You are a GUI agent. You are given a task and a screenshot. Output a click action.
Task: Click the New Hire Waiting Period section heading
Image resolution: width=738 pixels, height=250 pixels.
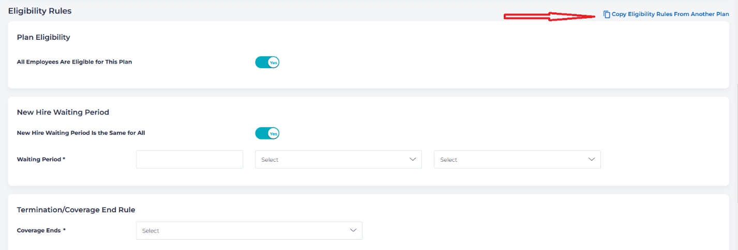63,112
